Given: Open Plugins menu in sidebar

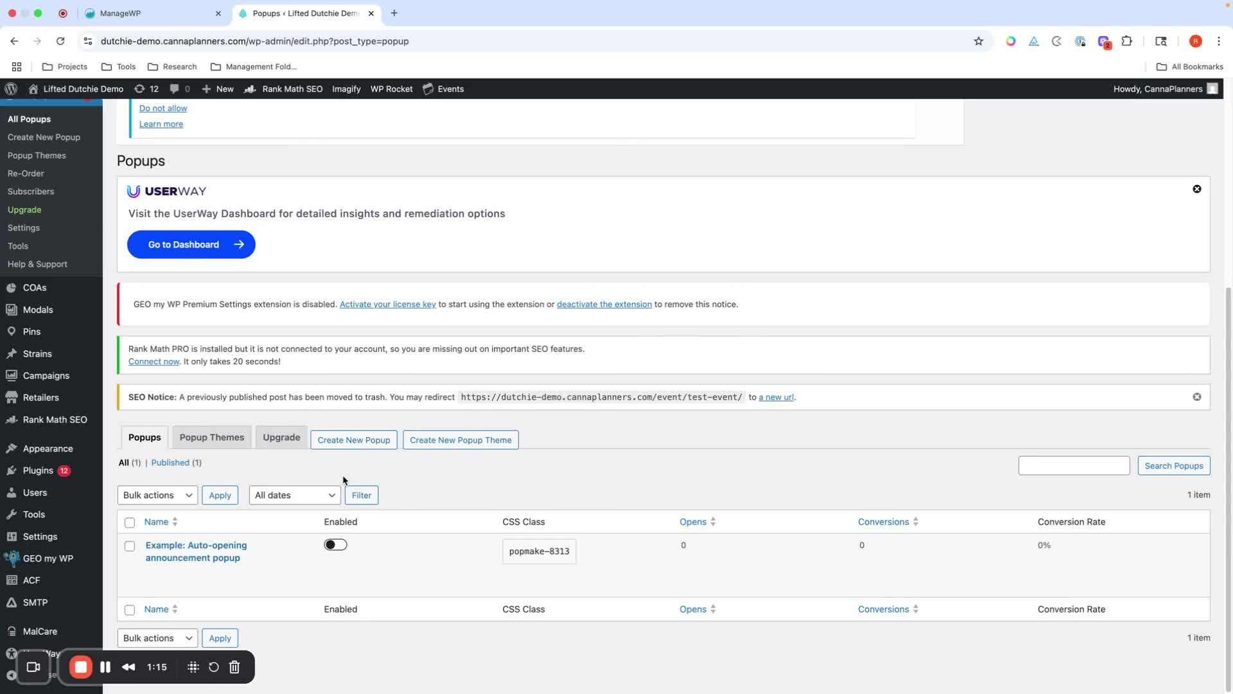Looking at the screenshot, I should [38, 470].
